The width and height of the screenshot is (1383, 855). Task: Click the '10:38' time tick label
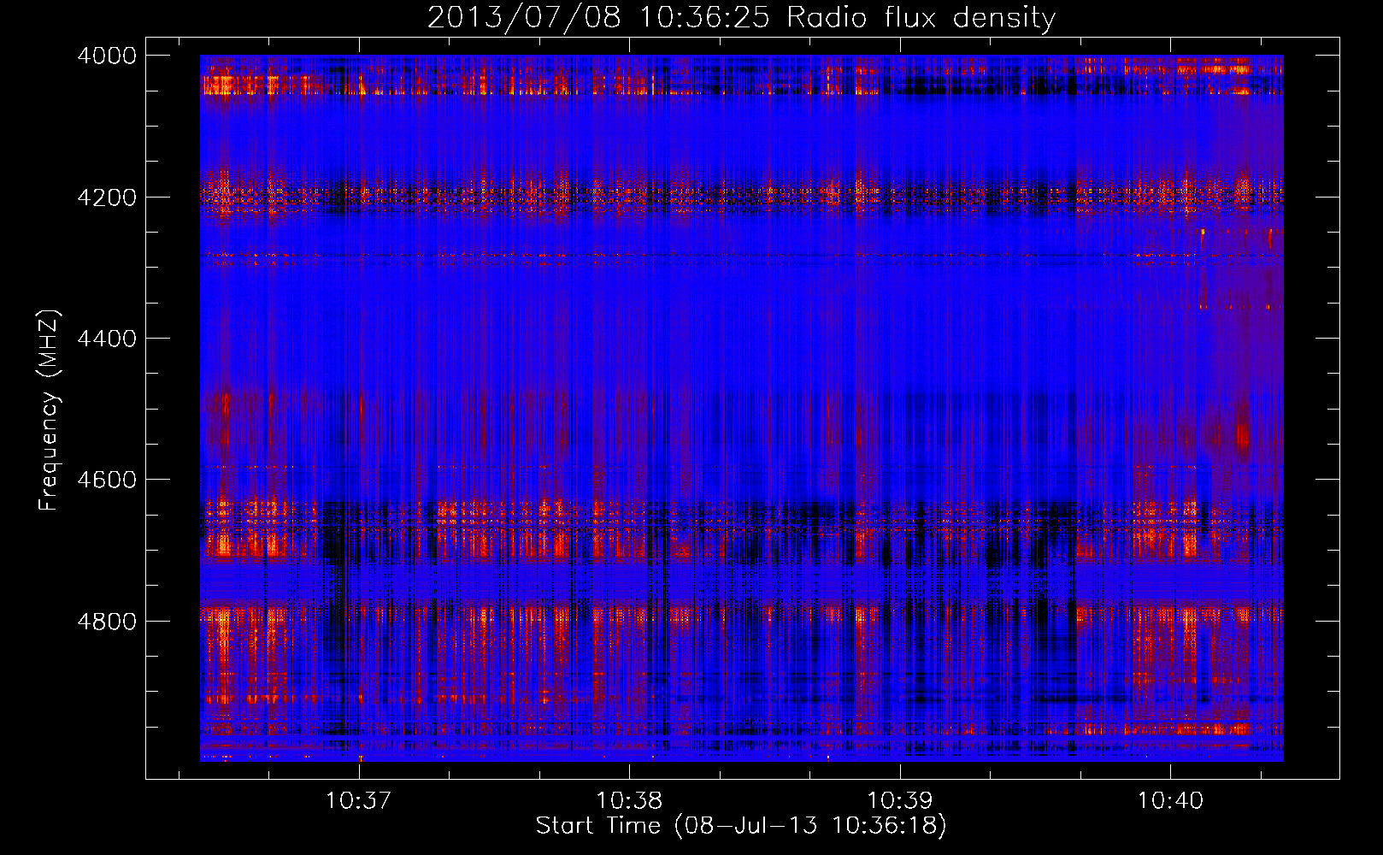[x=629, y=800]
